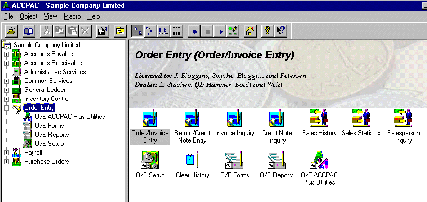
Task: Click the Sales History icon
Action: tap(319, 118)
